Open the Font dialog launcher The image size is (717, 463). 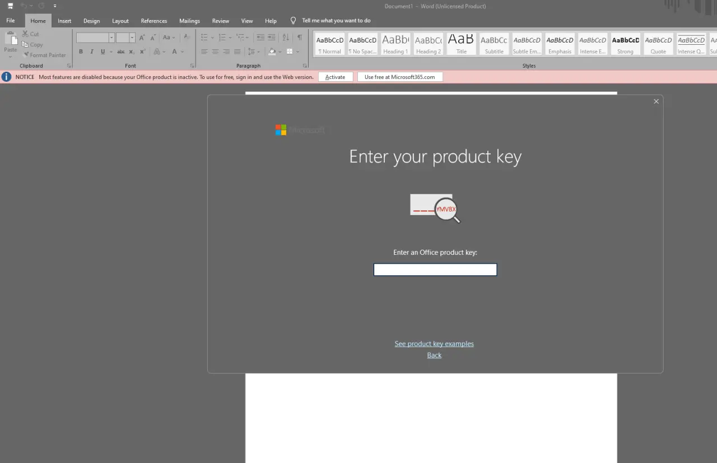(192, 66)
